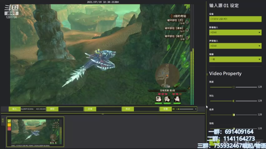This screenshot has height=149, width=266.
Task: Click the green 串流 stream button
Action: (128, 109)
